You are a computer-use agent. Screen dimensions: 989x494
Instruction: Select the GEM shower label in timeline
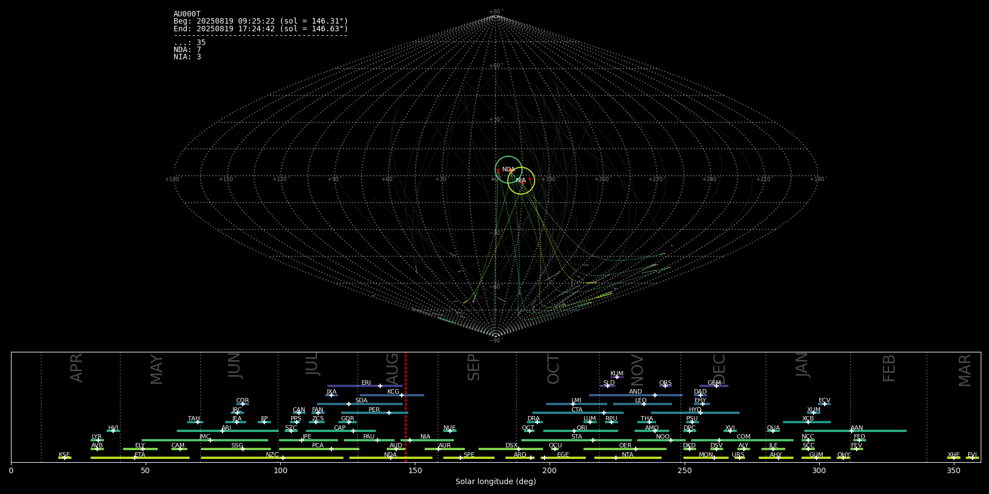pos(714,383)
